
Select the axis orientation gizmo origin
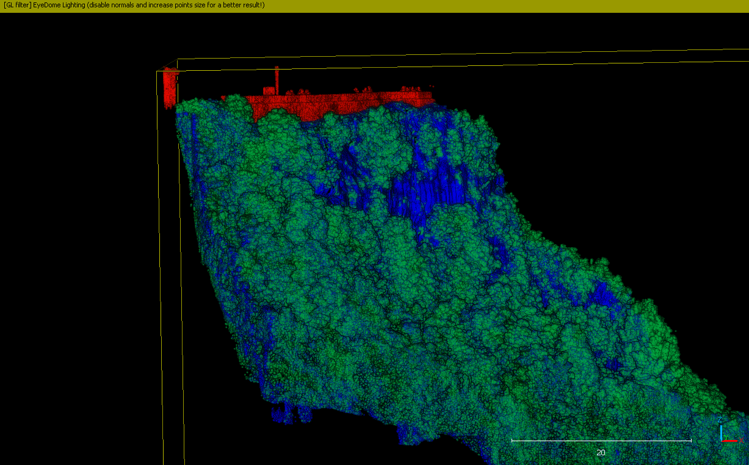click(722, 441)
